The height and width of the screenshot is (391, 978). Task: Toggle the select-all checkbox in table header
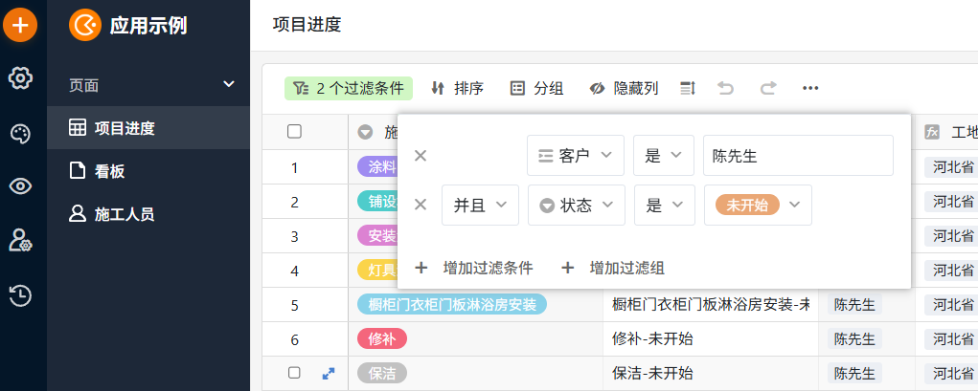(295, 132)
